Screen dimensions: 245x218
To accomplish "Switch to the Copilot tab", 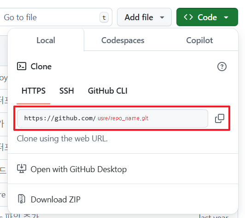I will pyautogui.click(x=199, y=40).
